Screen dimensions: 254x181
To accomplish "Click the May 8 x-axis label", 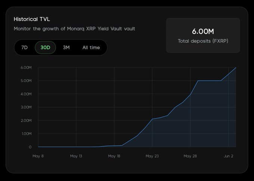I will (x=38, y=156).
